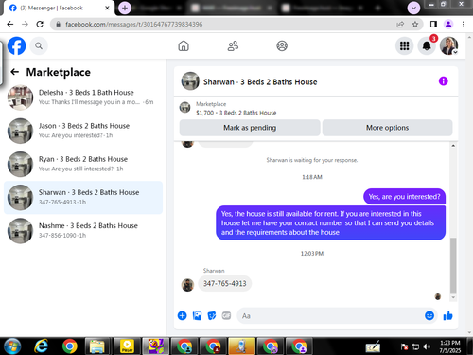The height and width of the screenshot is (355, 473).
Task: Open Delesha 3 Beds 1 Bath conversation
Action: [83, 98]
